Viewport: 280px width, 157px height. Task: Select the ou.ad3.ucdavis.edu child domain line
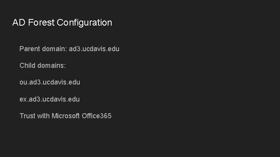pyautogui.click(x=50, y=83)
